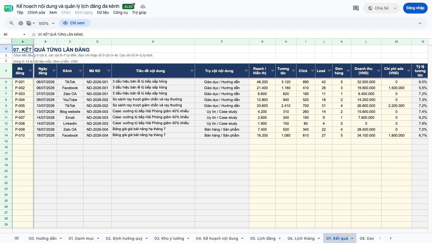Click the search magnifier icon in toolbar

click(12, 23)
